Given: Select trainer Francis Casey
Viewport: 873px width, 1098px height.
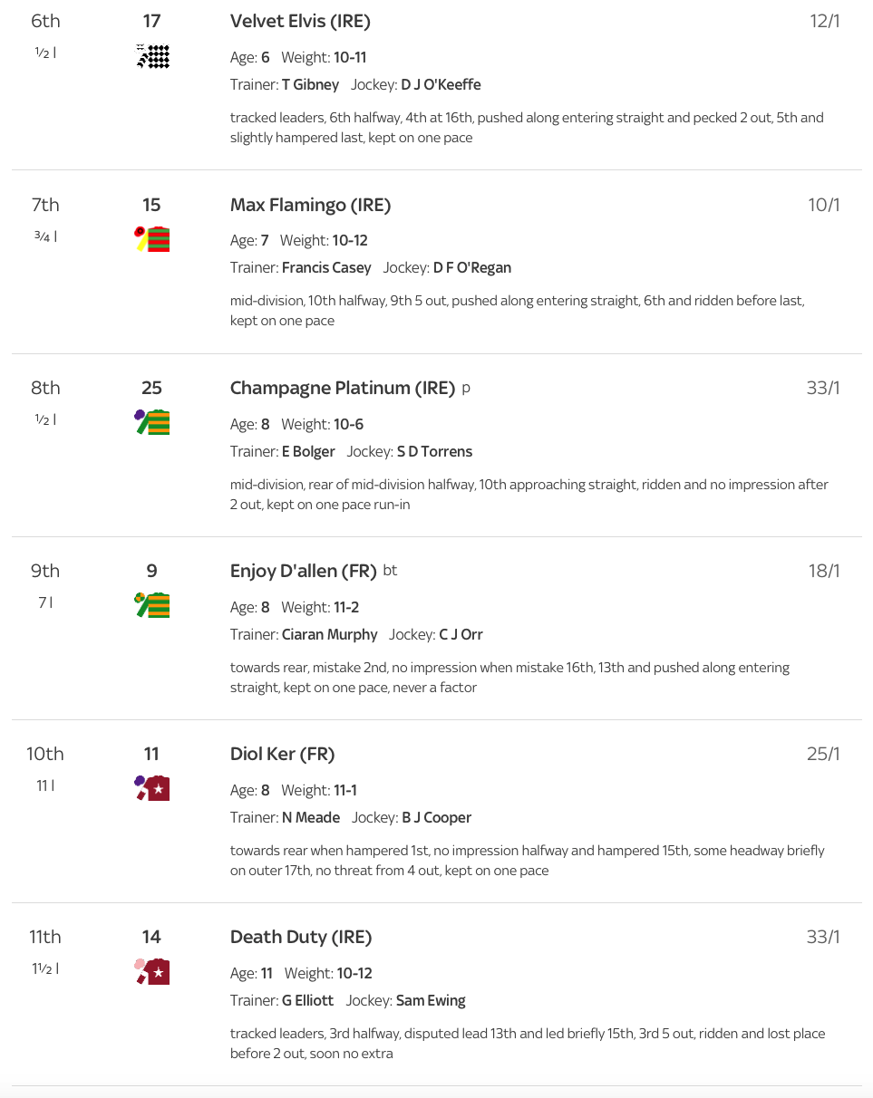Looking at the screenshot, I should coord(326,267).
